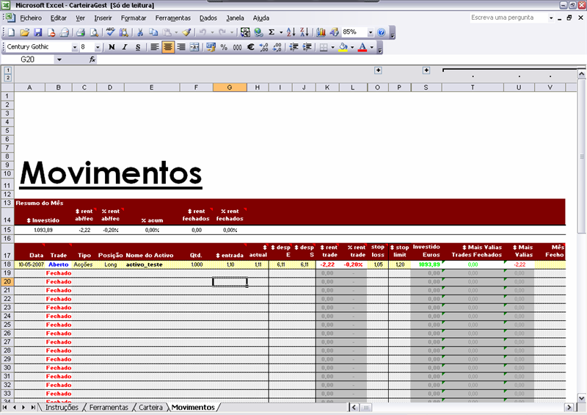Image resolution: width=587 pixels, height=415 pixels.
Task: Open the Century Gothic font dropdown
Action: point(75,47)
